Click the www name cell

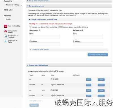[x=43, y=90]
